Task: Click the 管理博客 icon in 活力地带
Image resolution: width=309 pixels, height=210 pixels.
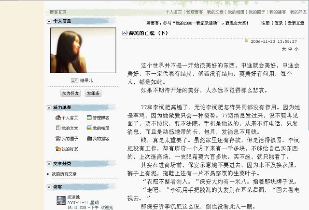Action: click(89, 118)
